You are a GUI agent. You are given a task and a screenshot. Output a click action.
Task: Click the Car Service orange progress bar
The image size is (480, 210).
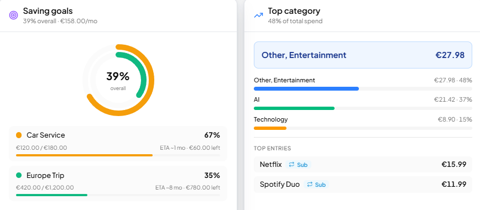coord(84,155)
